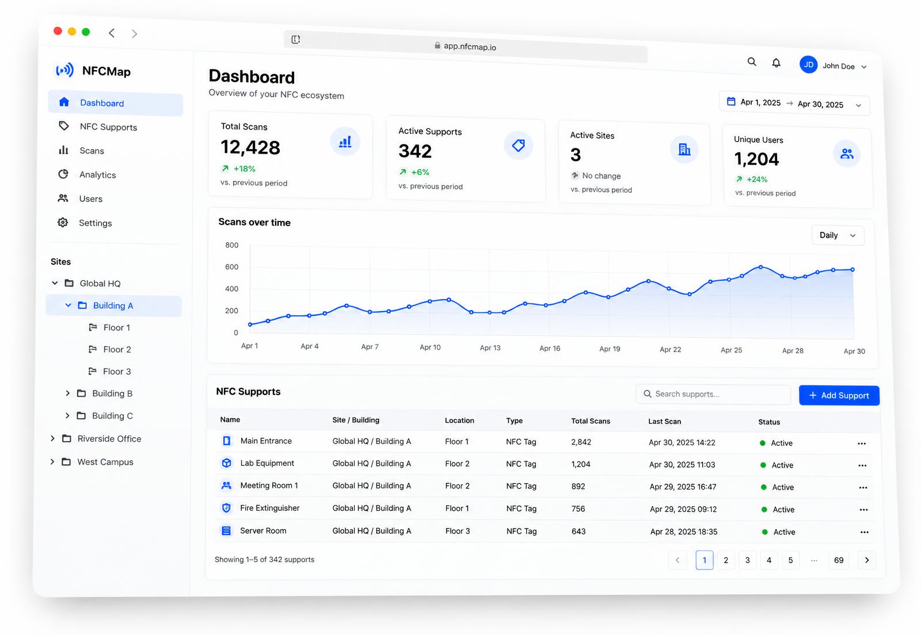Click the app.nfcmap.io address bar
921x635 pixels.
pyautogui.click(x=466, y=46)
